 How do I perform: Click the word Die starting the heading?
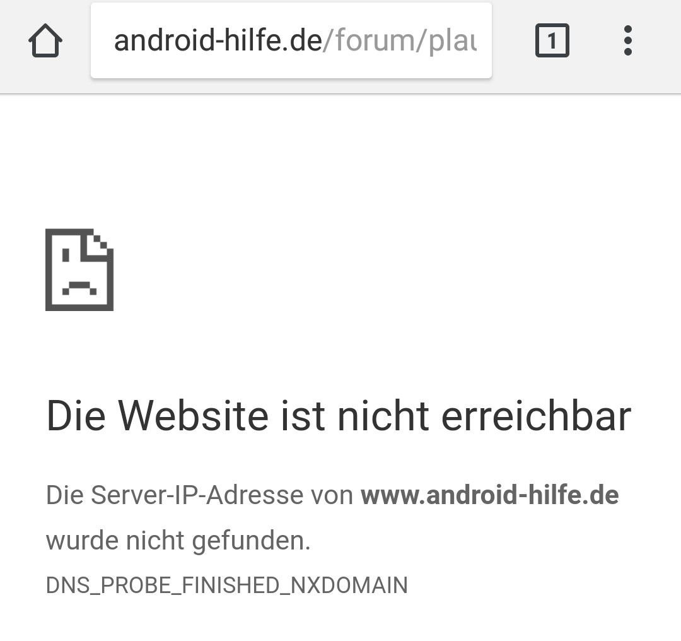click(76, 416)
